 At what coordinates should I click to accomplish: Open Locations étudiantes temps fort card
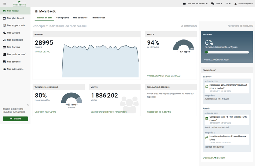point(227,139)
